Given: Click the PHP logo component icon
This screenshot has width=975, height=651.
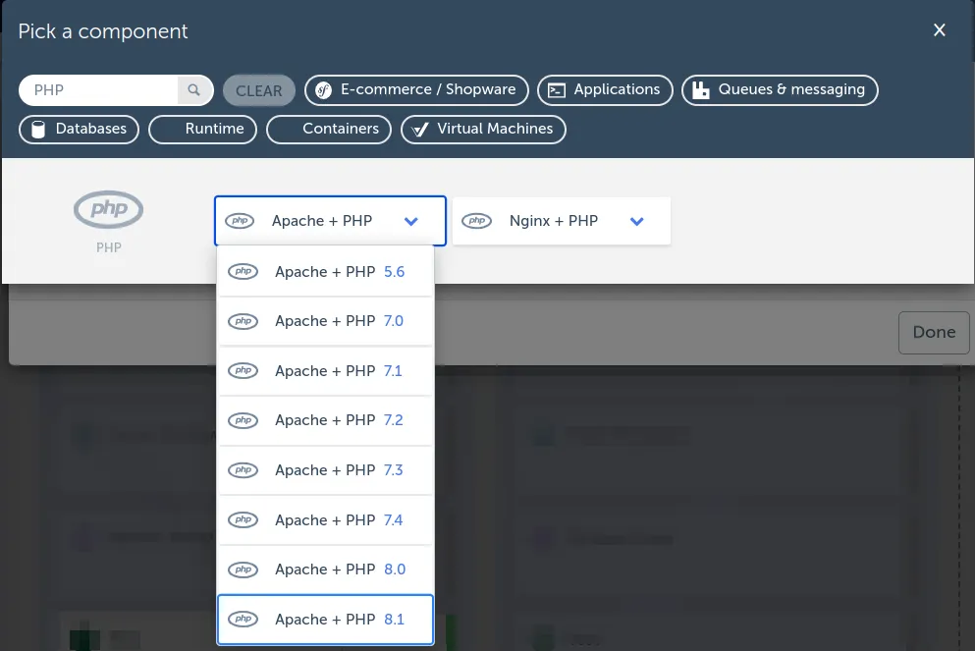Looking at the screenshot, I should click(108, 208).
